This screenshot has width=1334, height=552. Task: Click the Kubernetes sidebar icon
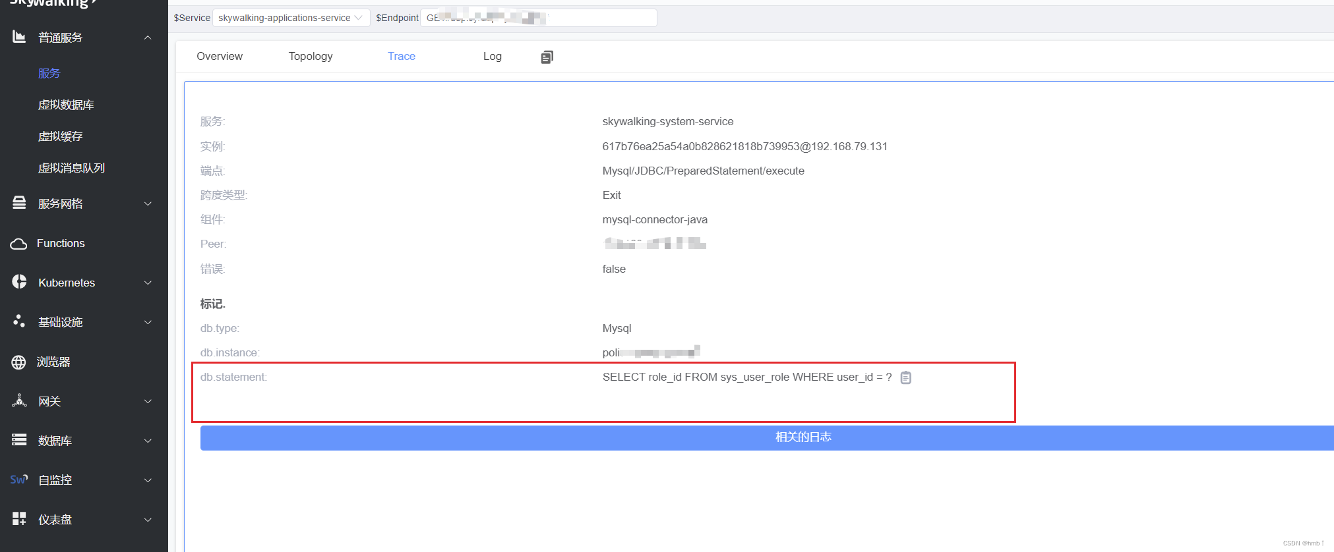(19, 282)
